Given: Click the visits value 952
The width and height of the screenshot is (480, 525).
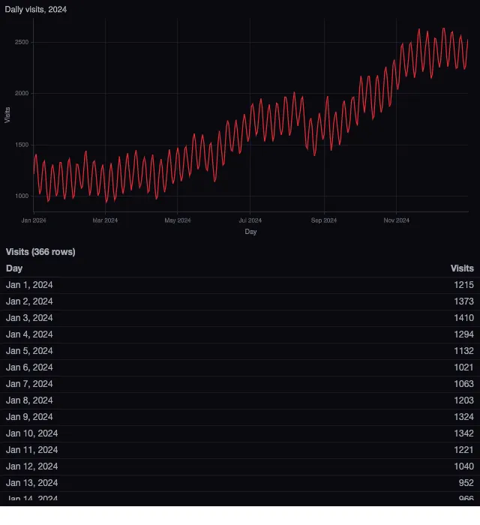Looking at the screenshot, I should tap(466, 483).
